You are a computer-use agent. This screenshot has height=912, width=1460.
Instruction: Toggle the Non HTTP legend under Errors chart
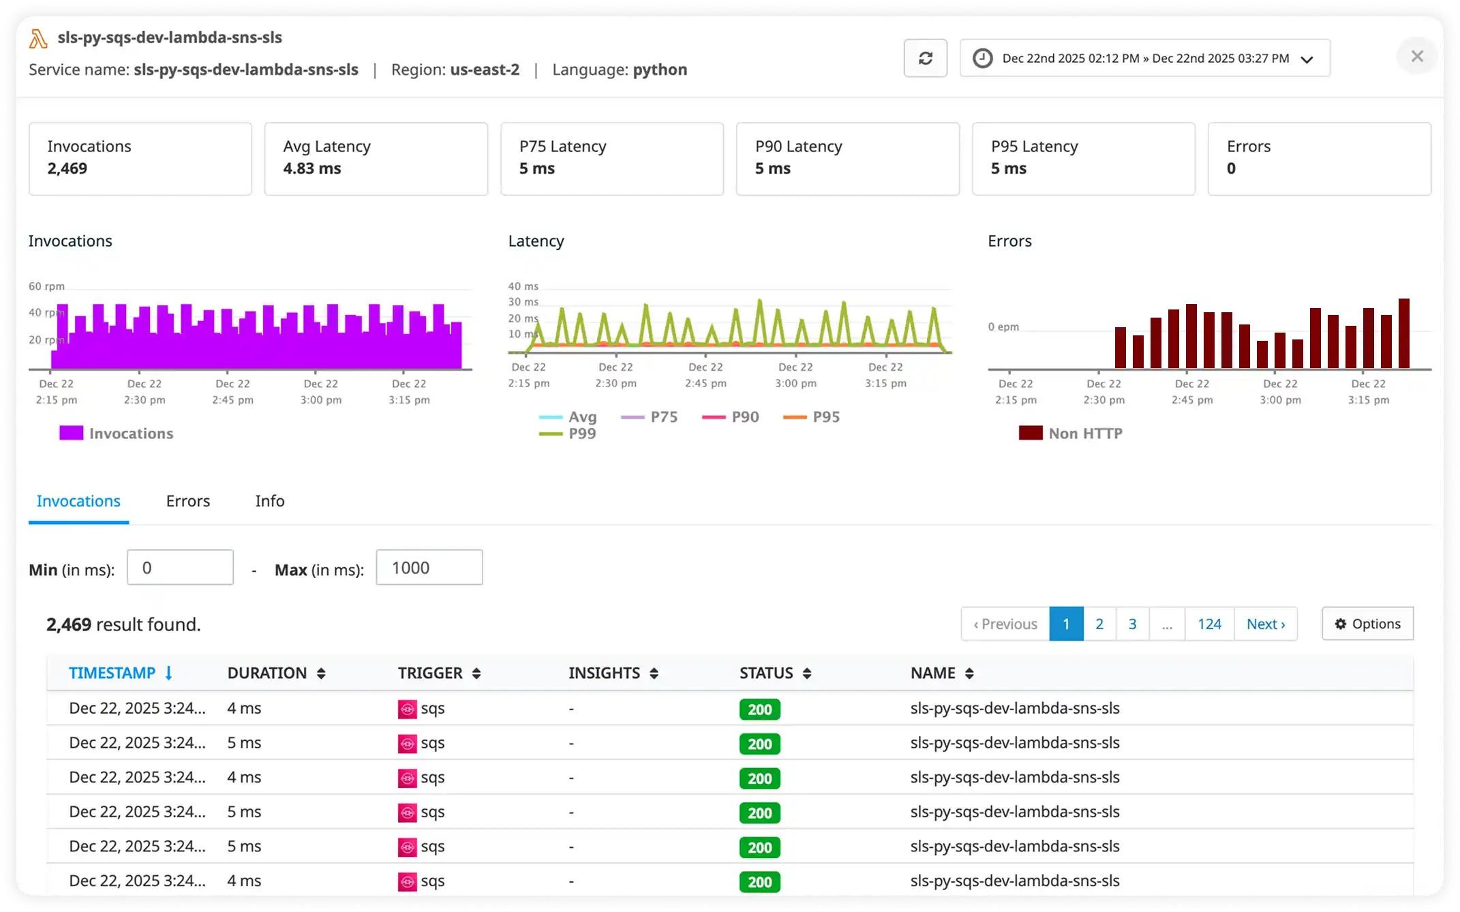pyautogui.click(x=1070, y=433)
